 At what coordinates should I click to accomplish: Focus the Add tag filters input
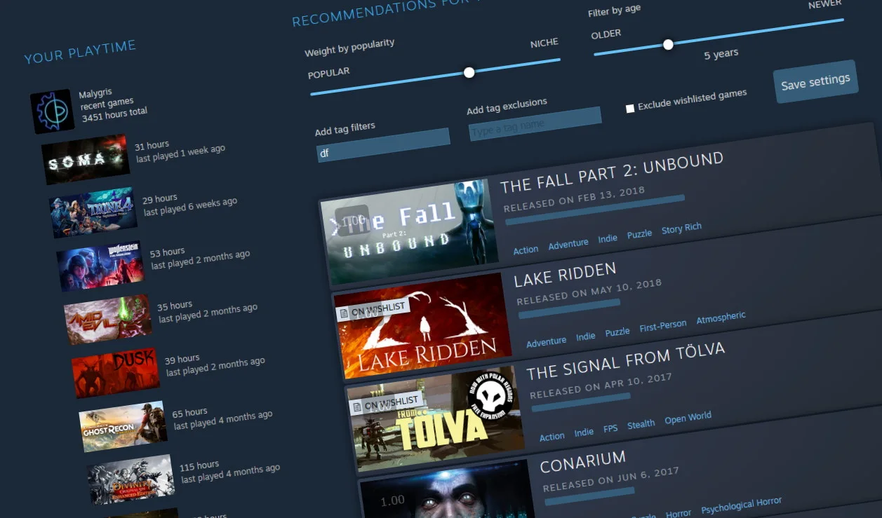[x=383, y=145]
